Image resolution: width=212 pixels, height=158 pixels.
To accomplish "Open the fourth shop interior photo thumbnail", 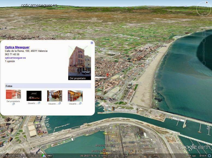I will pyautogui.click(x=75, y=96).
